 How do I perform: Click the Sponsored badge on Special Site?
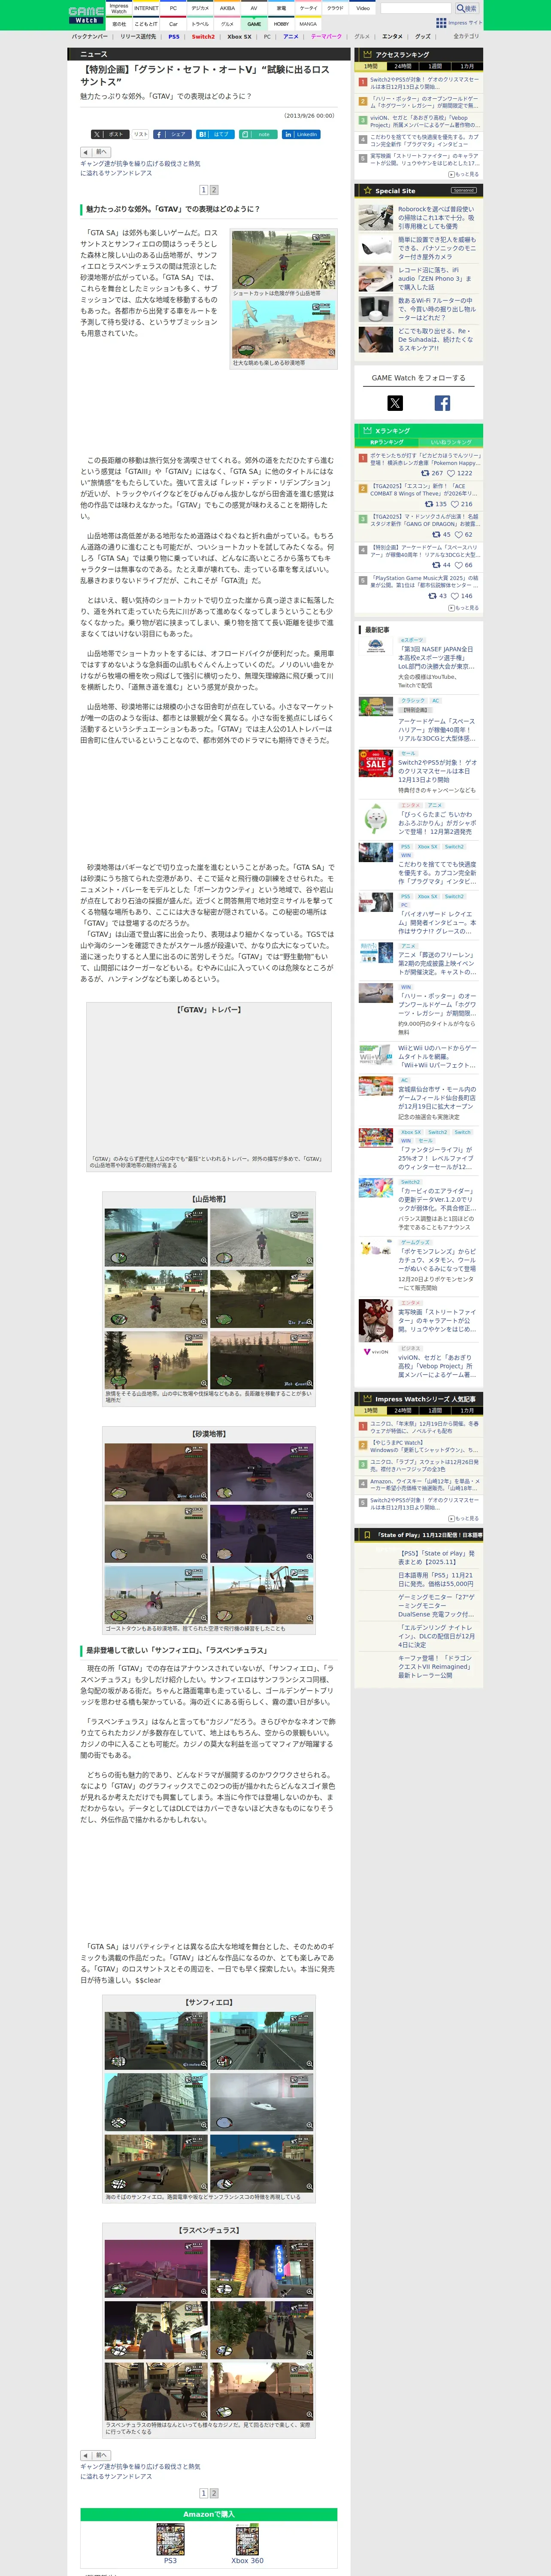coord(463,190)
